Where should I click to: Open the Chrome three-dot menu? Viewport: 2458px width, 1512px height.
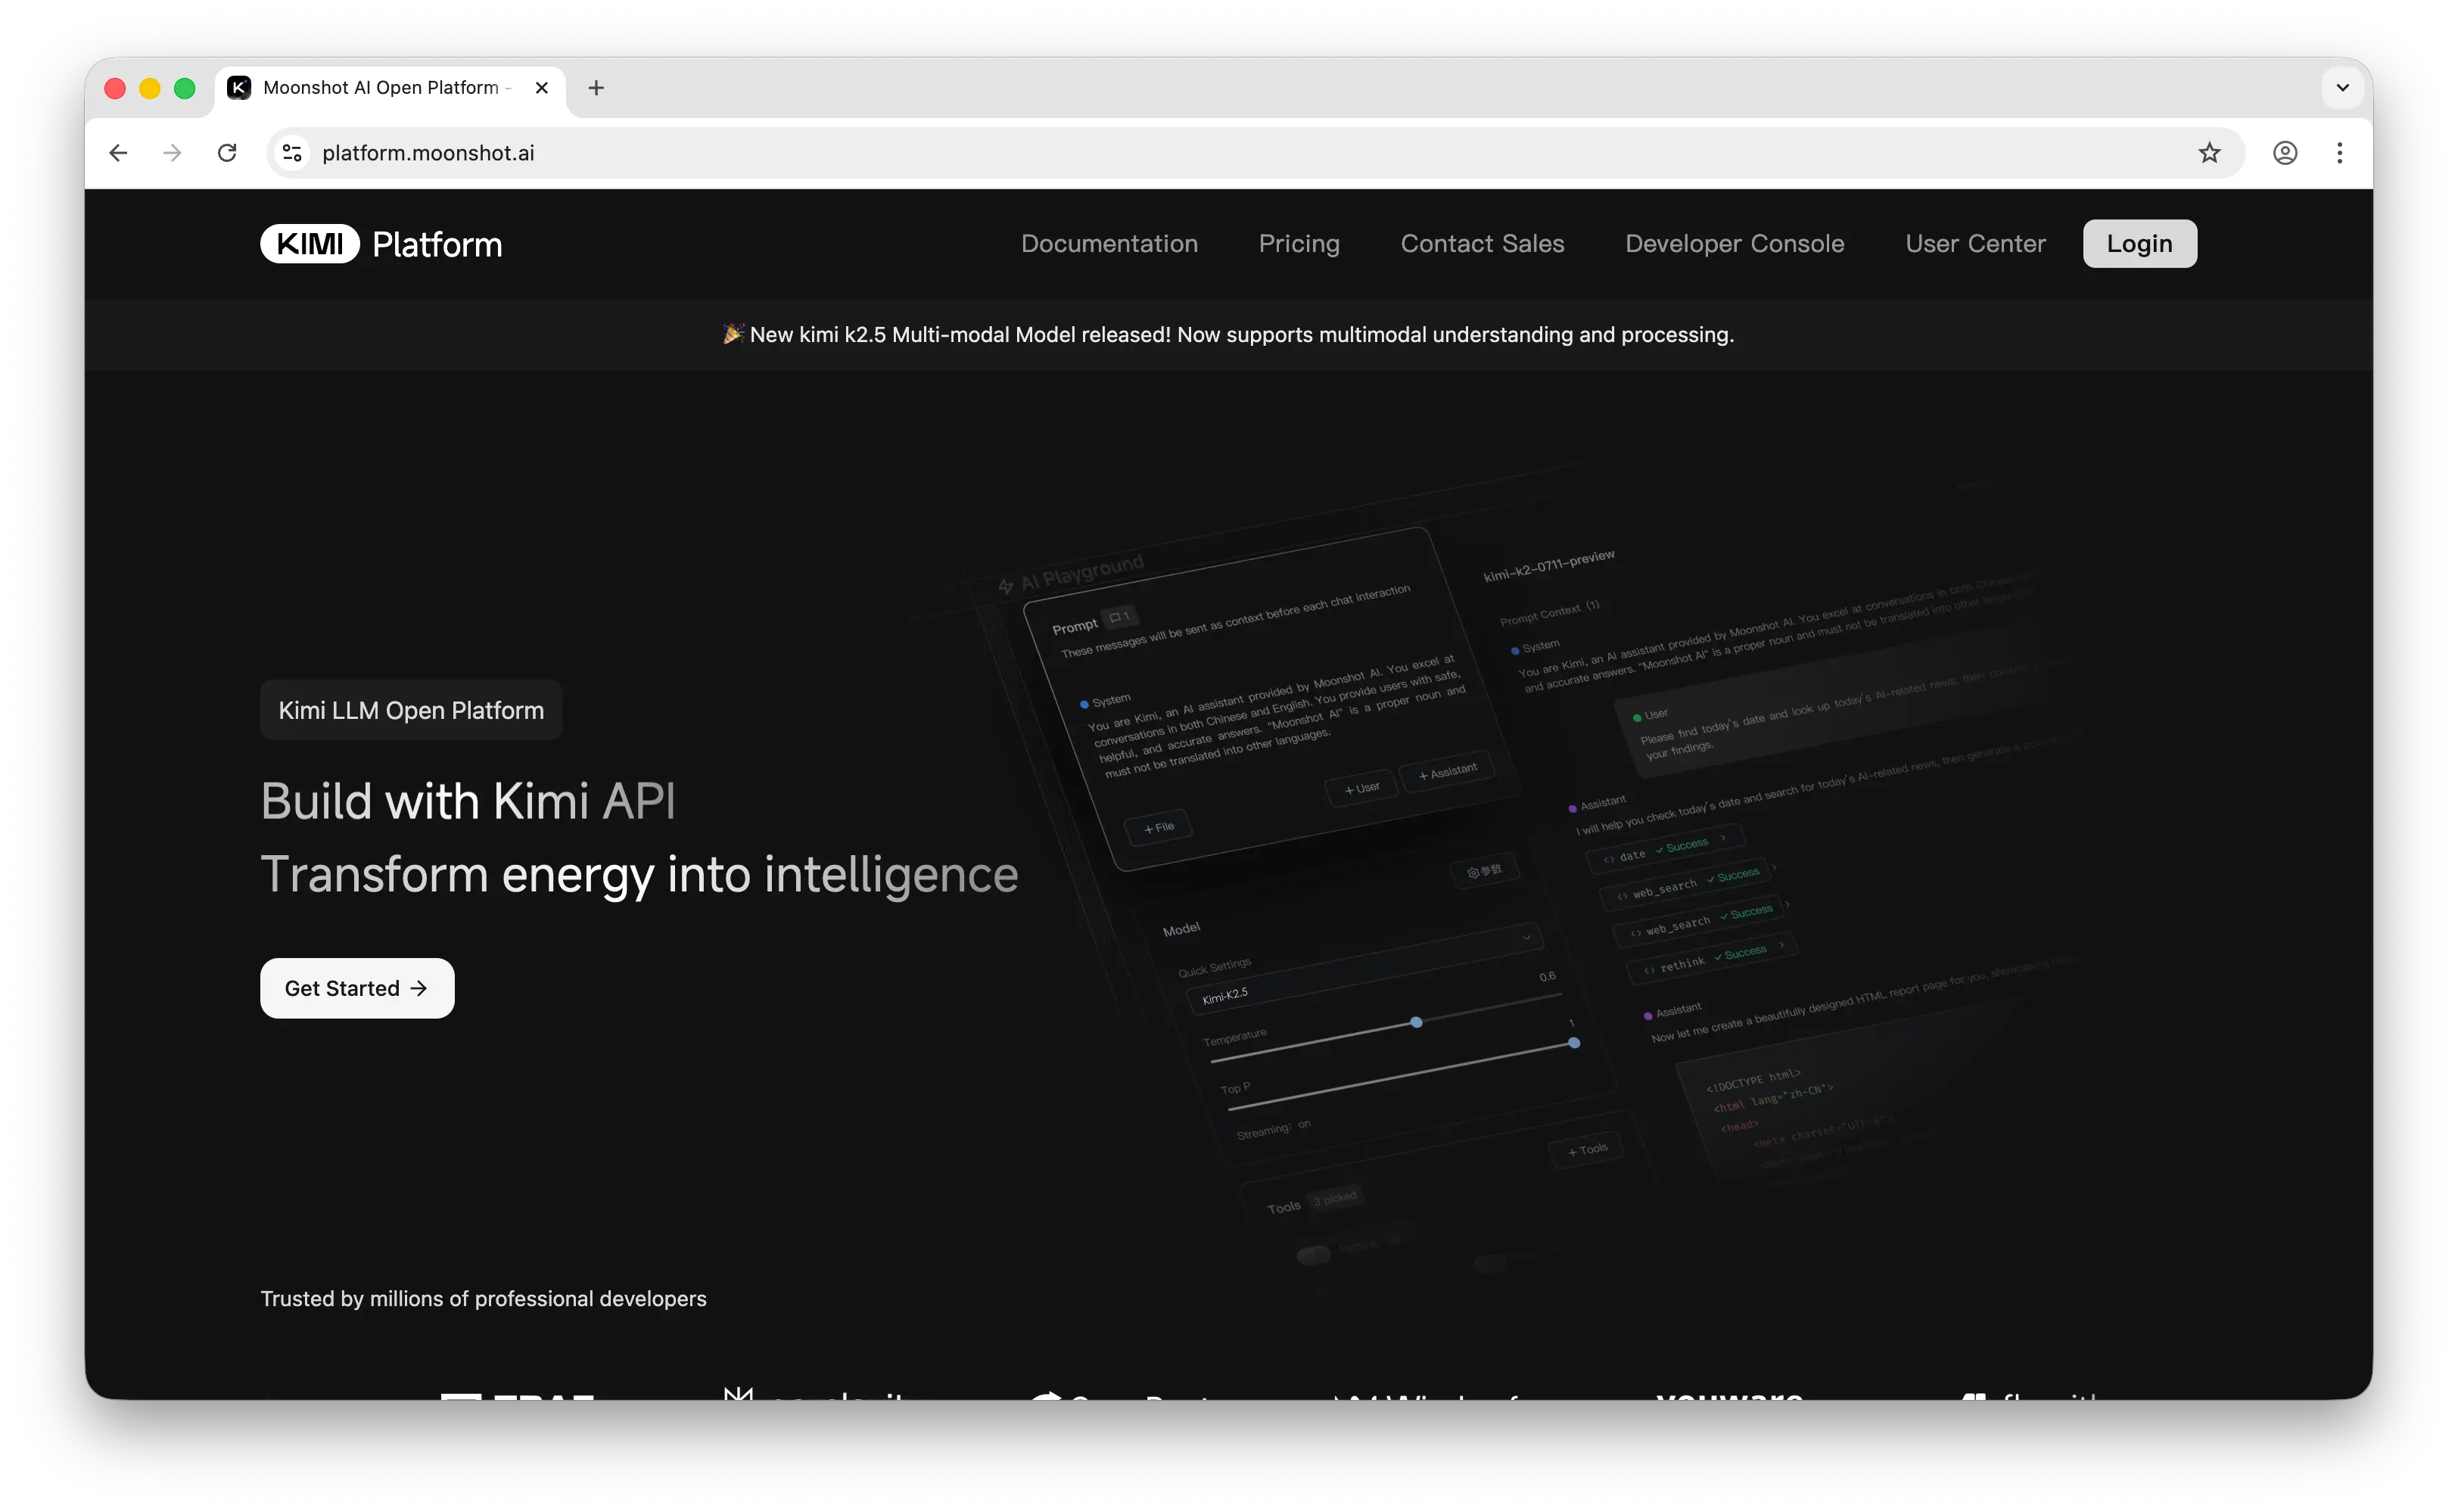(x=2340, y=153)
